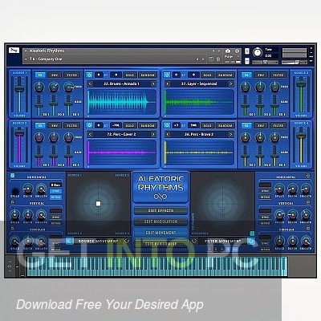Screen dimensions: 321x321
Task: Select next sample after Layer - Sequenced
Action: click(x=231, y=84)
